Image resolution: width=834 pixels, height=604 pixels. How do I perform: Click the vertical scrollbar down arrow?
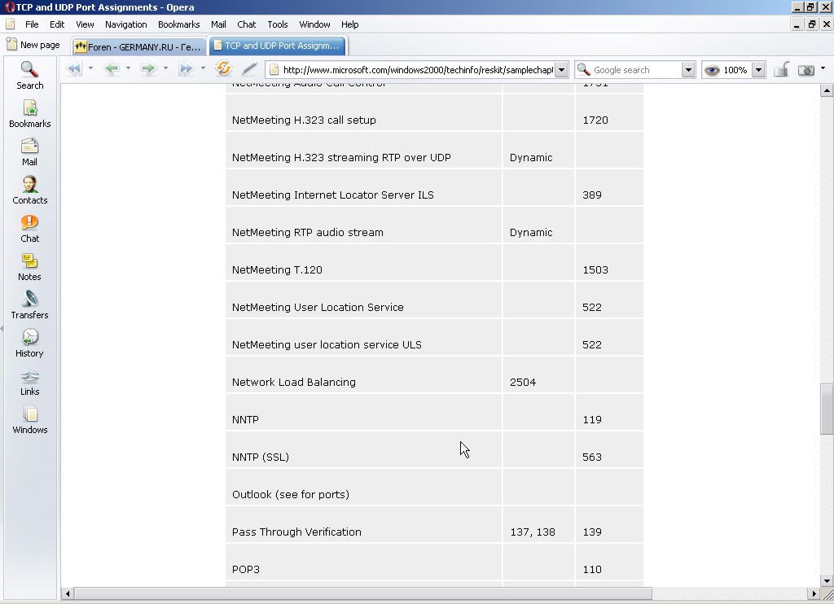[x=827, y=580]
